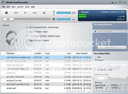This screenshot has height=94, width=128.
Task: Select B What U Wanna B.mp3
Action: tap(46, 61)
